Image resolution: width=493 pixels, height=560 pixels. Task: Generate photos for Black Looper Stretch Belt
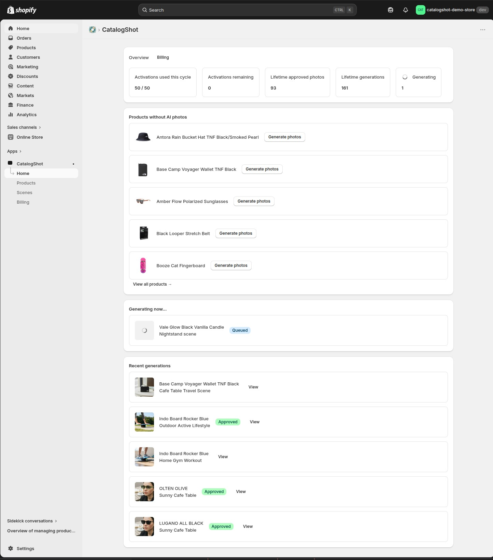(236, 233)
